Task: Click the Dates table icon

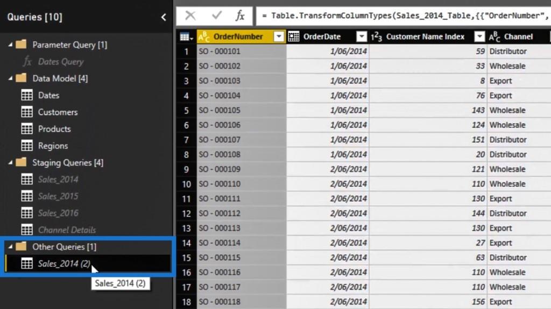Action: pyautogui.click(x=27, y=95)
